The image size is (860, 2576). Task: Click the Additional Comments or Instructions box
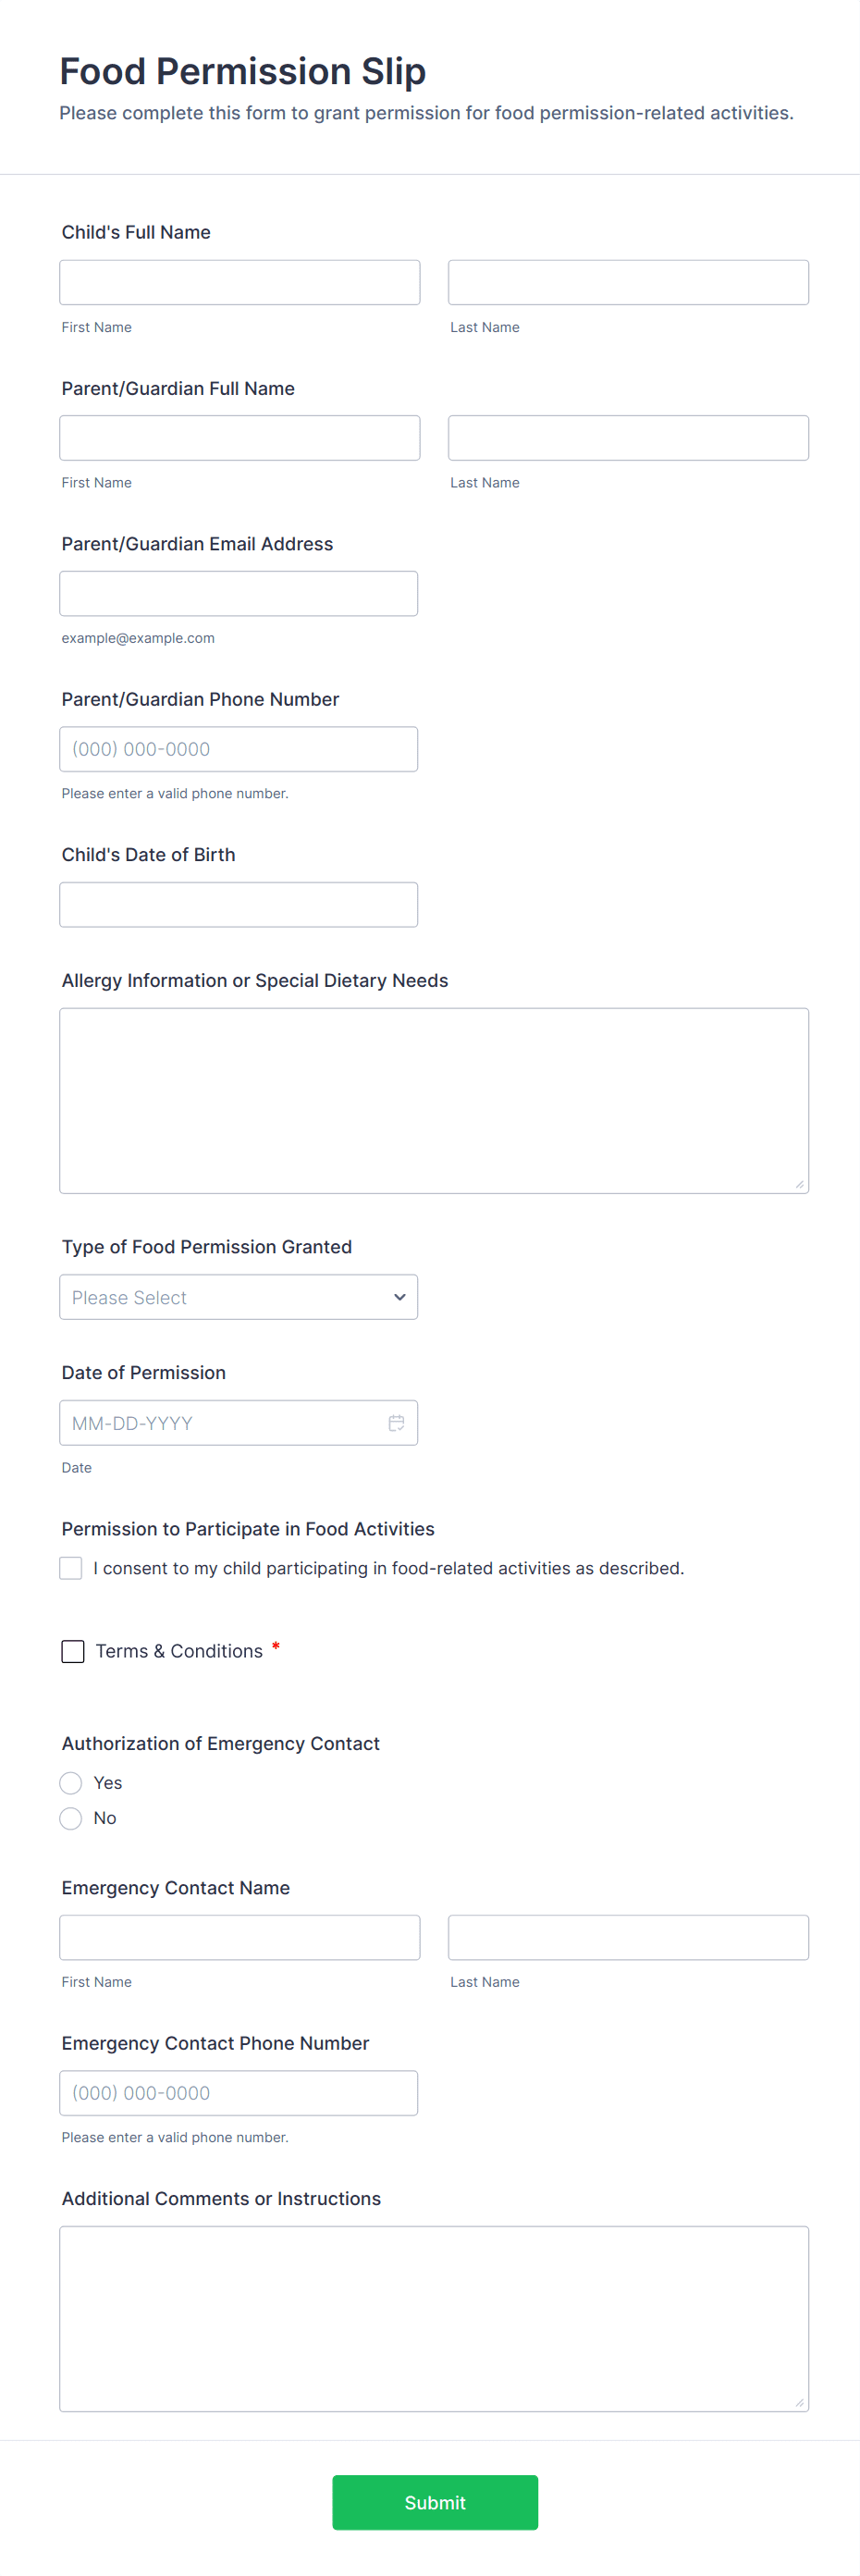(x=434, y=2318)
